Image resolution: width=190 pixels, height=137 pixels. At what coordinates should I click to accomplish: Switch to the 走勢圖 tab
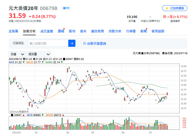tap(13, 31)
